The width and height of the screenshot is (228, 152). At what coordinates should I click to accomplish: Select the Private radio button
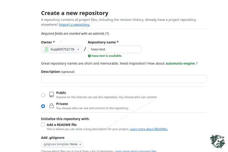coord(43,106)
